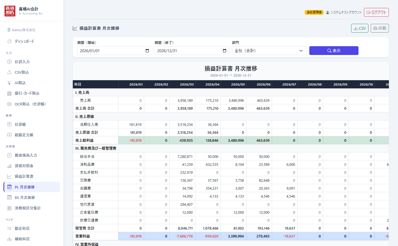
Task: Open calendar picker for 期間（終了）
Action: pos(225,51)
